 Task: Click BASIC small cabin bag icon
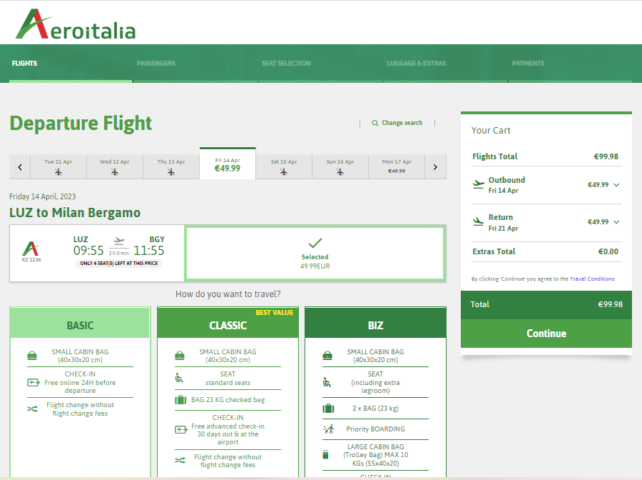coord(32,356)
